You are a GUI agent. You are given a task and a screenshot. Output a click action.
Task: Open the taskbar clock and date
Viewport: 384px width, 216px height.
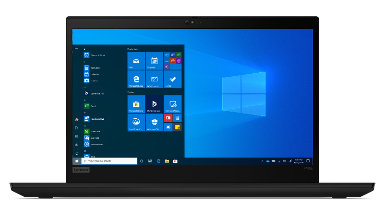click(x=299, y=161)
